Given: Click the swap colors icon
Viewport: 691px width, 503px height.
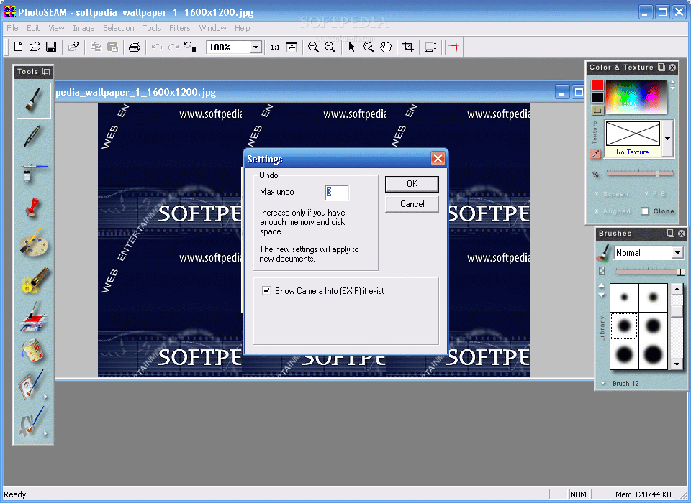Looking at the screenshot, I should [597, 110].
